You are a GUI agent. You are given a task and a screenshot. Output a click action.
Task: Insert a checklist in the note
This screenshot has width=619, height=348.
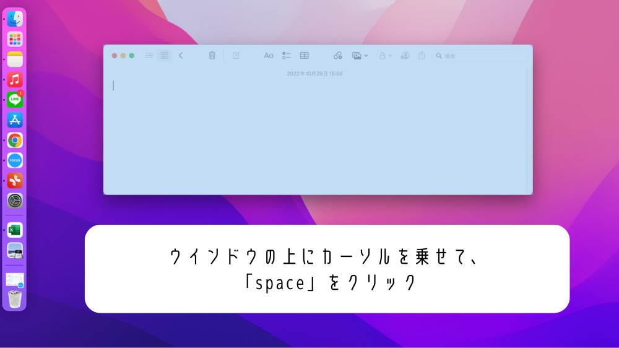click(286, 56)
